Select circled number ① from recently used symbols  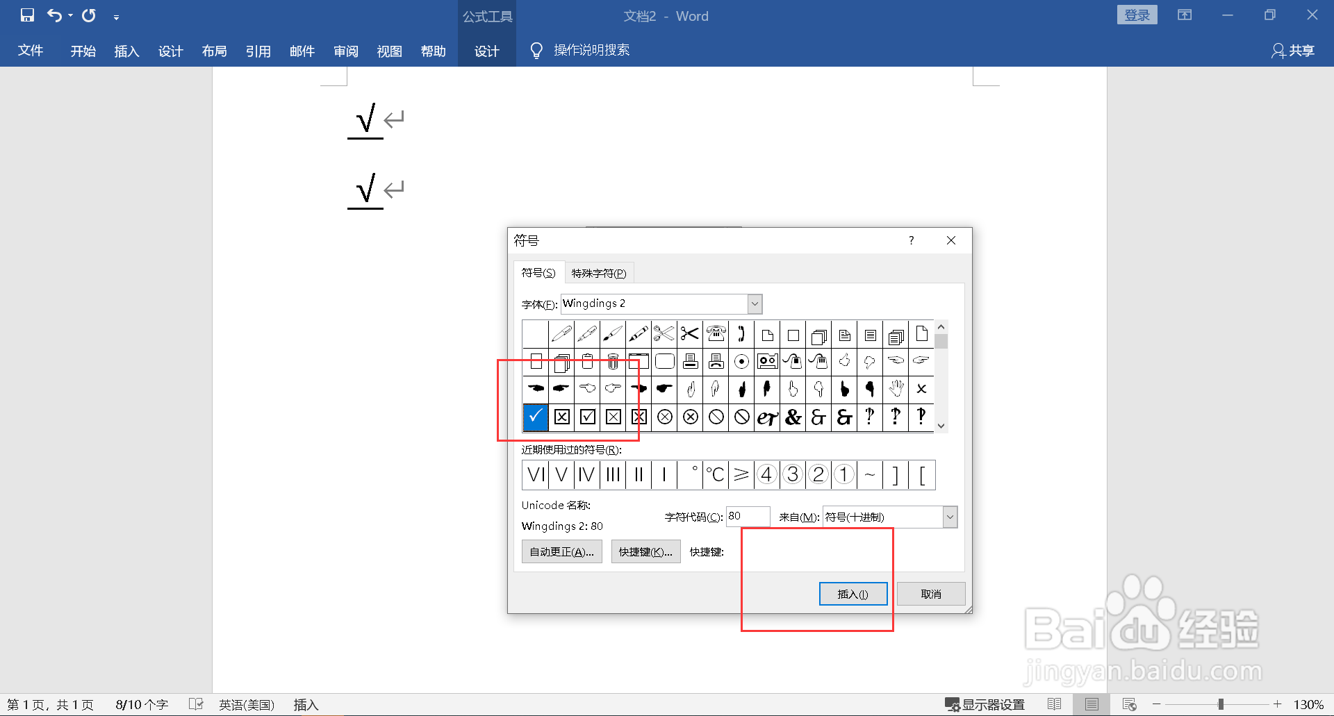844,474
